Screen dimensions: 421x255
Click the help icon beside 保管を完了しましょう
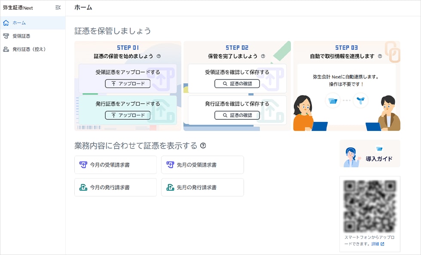pyautogui.click(x=263, y=56)
